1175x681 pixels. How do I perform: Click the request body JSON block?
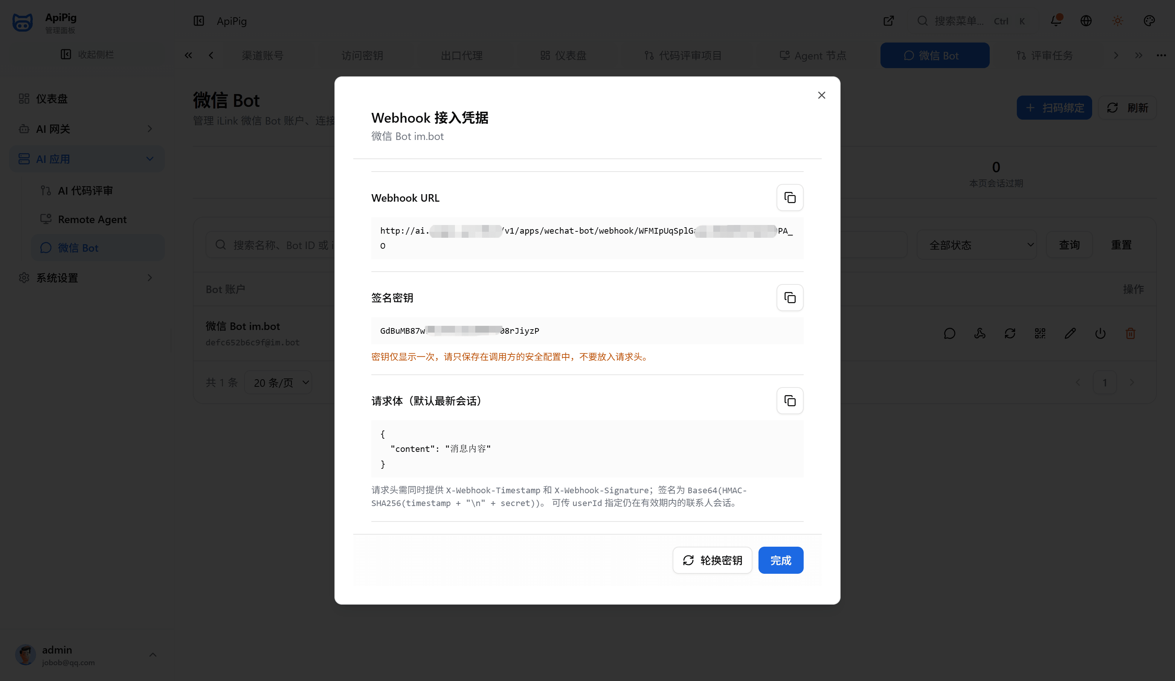pos(587,449)
